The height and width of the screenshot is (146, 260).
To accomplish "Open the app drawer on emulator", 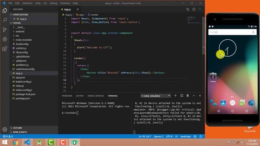I will coord(232,103).
